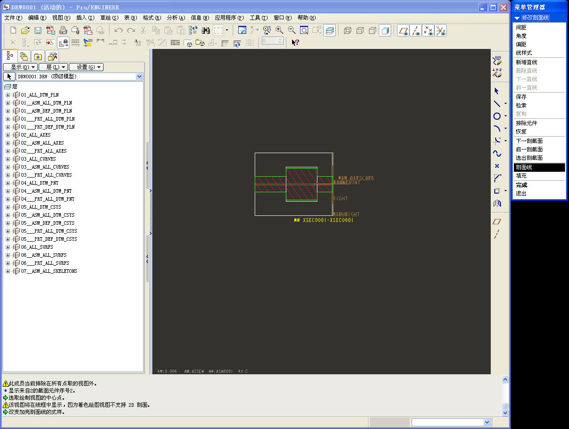Open the 文件(F) menu
The width and height of the screenshot is (569, 429).
click(13, 18)
